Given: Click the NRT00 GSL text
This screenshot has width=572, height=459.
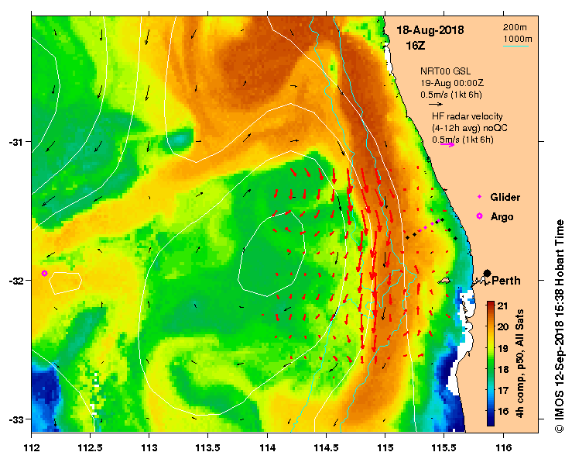Looking at the screenshot, I should pyautogui.click(x=445, y=71).
